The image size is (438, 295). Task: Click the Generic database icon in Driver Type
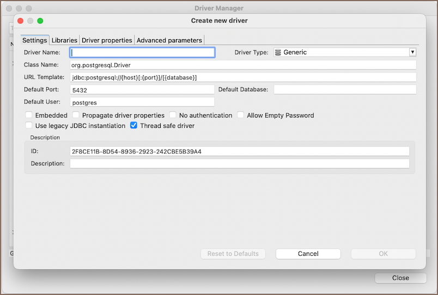pos(278,52)
